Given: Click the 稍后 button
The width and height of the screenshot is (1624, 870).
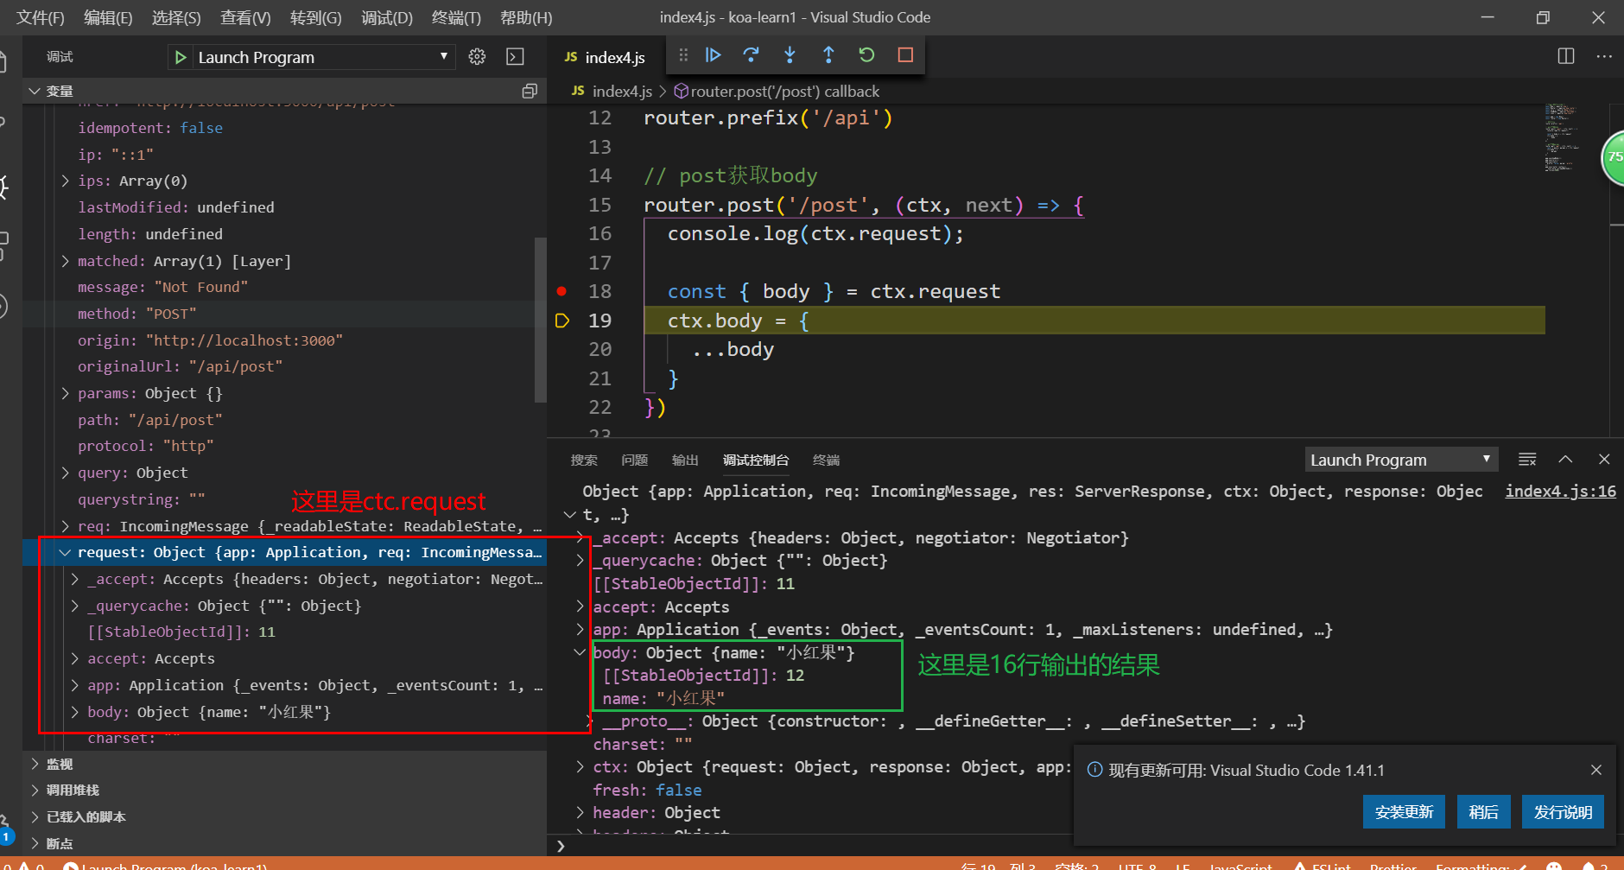Looking at the screenshot, I should point(1483,812).
